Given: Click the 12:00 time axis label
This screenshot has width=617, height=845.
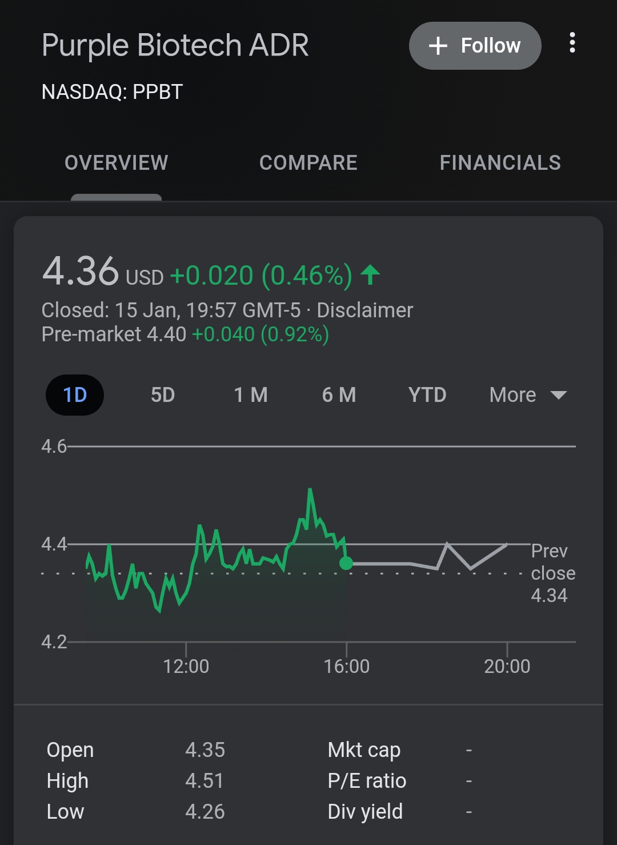Looking at the screenshot, I should [186, 667].
